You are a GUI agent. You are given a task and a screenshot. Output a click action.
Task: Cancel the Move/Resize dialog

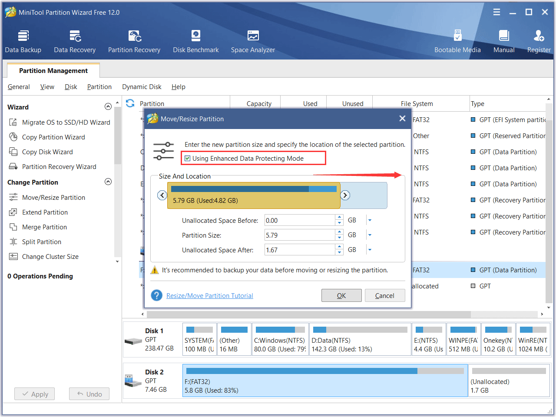click(x=385, y=295)
